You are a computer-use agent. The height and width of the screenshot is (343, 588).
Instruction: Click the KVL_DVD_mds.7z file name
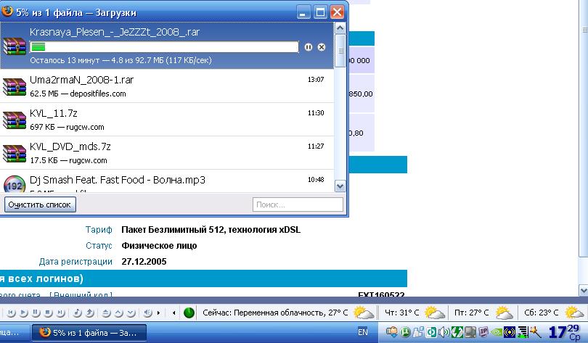[70, 146]
